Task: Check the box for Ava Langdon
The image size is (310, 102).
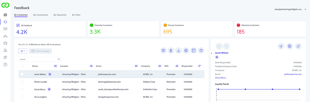Action: pyautogui.click(x=22, y=97)
